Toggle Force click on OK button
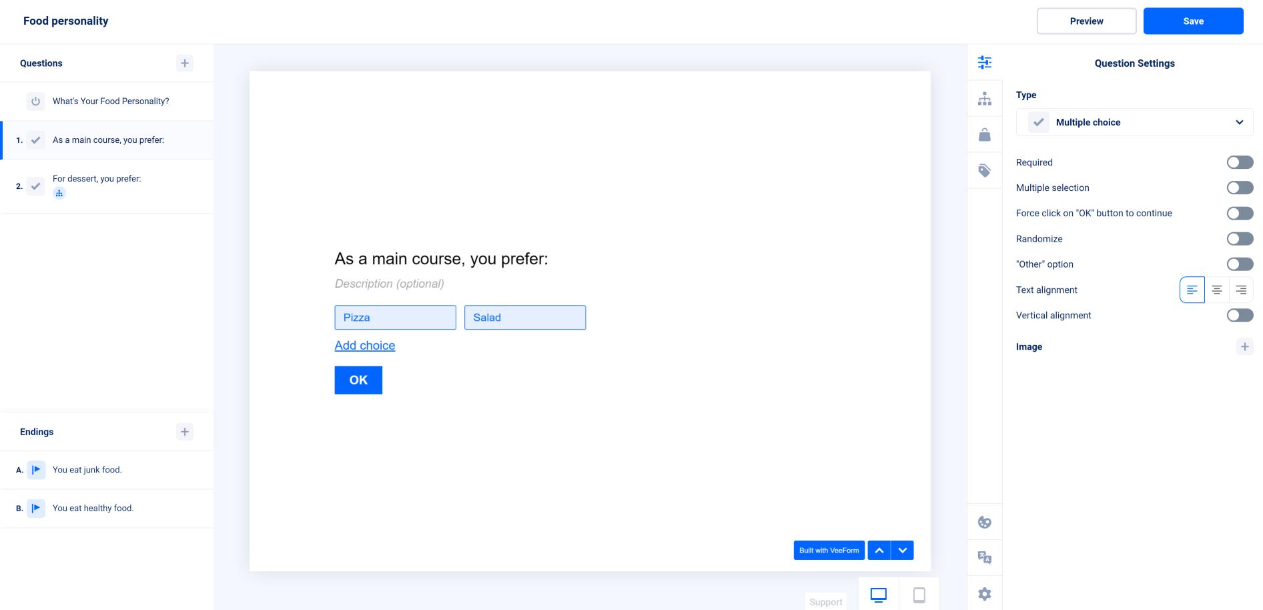The image size is (1263, 610). pos(1240,213)
